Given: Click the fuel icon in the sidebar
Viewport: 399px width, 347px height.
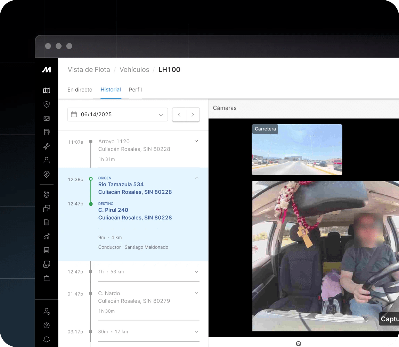Looking at the screenshot, I should [x=47, y=132].
